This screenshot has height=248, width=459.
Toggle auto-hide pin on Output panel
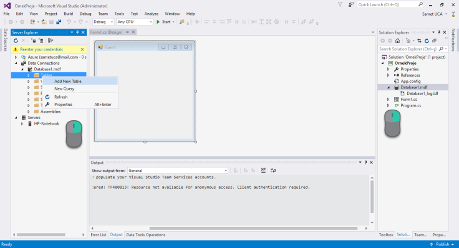[x=365, y=162]
